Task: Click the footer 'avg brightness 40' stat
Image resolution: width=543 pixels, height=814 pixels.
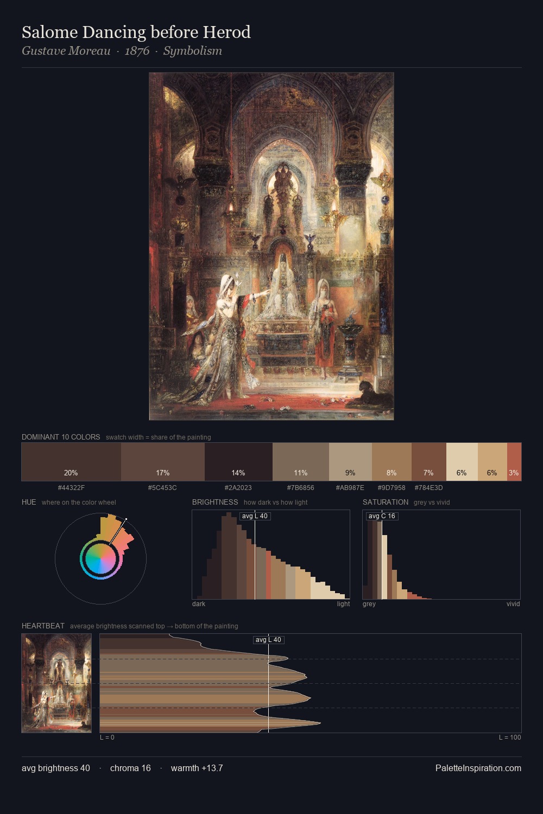Action: coord(56,768)
